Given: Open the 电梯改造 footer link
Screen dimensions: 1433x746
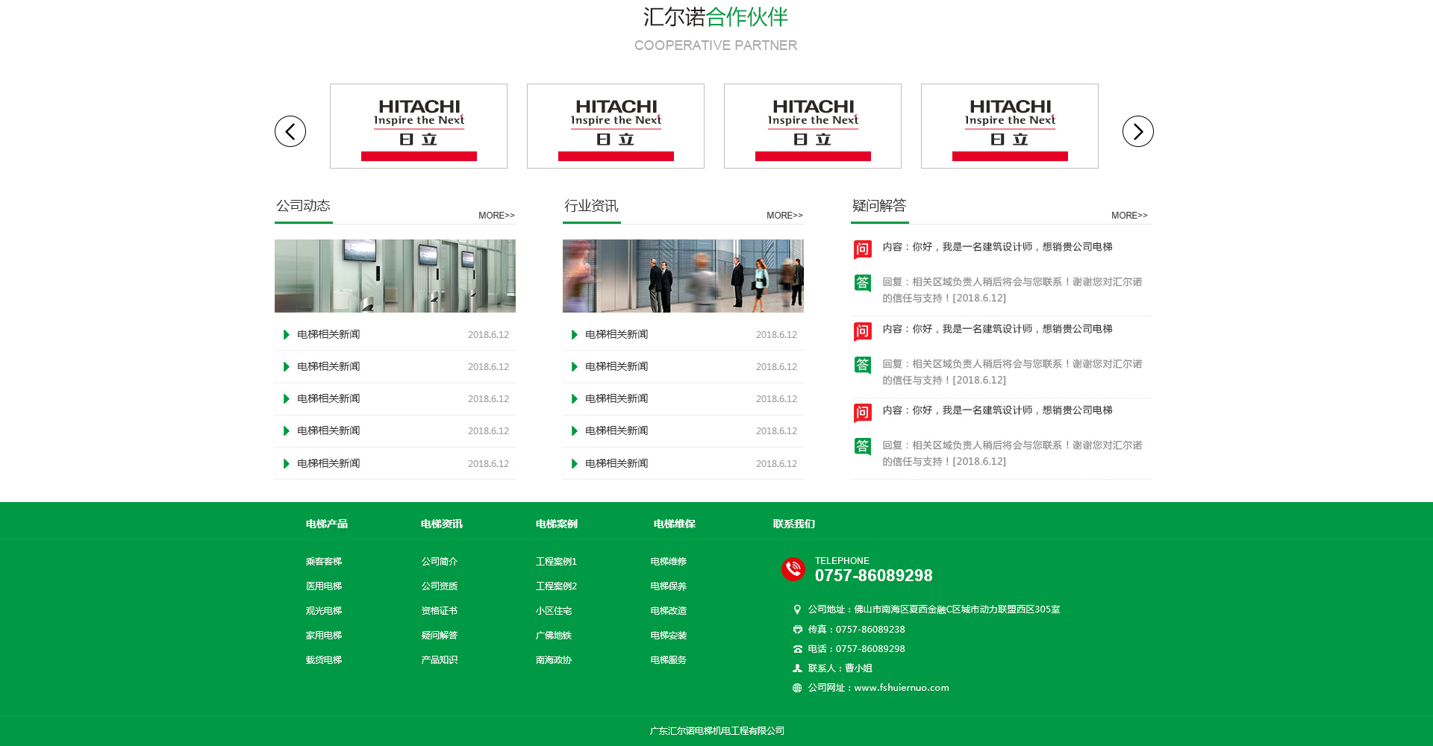Looking at the screenshot, I should pyautogui.click(x=668, y=611).
